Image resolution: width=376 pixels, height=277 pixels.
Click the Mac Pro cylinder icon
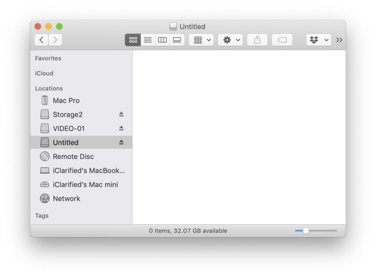(x=45, y=100)
